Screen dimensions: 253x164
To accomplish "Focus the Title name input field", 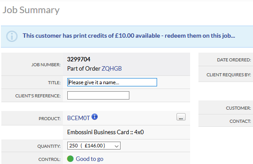I will [112, 82].
